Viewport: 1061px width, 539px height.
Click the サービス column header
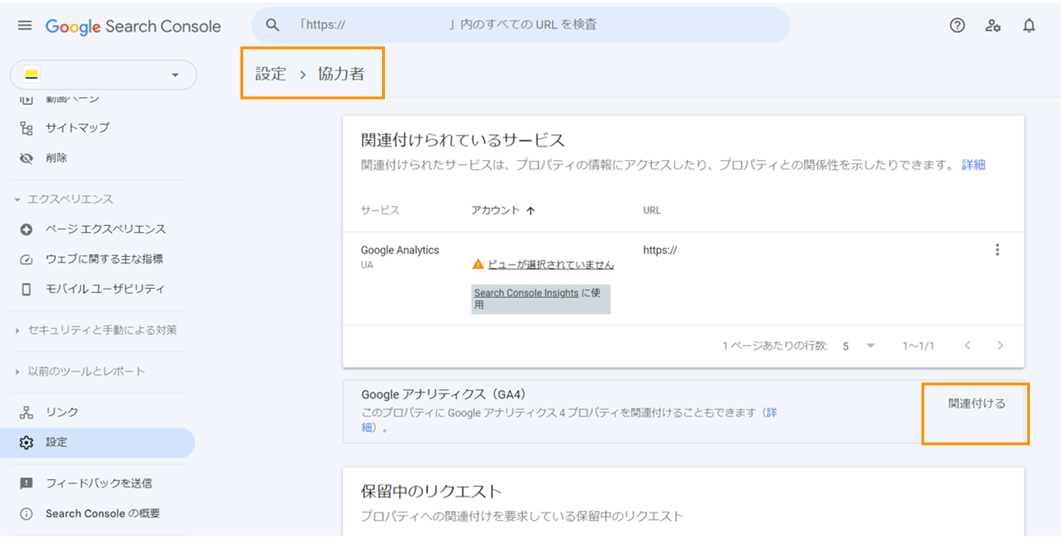coord(380,210)
